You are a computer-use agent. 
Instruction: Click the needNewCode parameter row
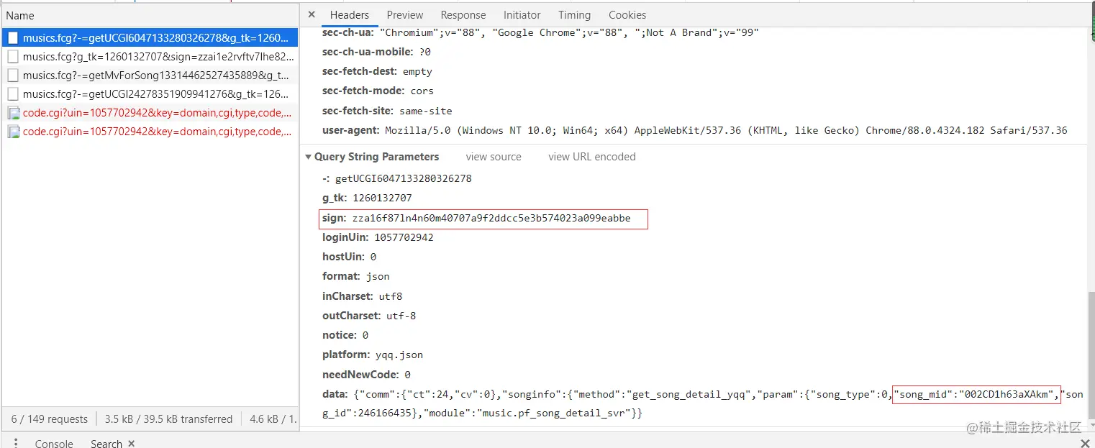point(366,375)
